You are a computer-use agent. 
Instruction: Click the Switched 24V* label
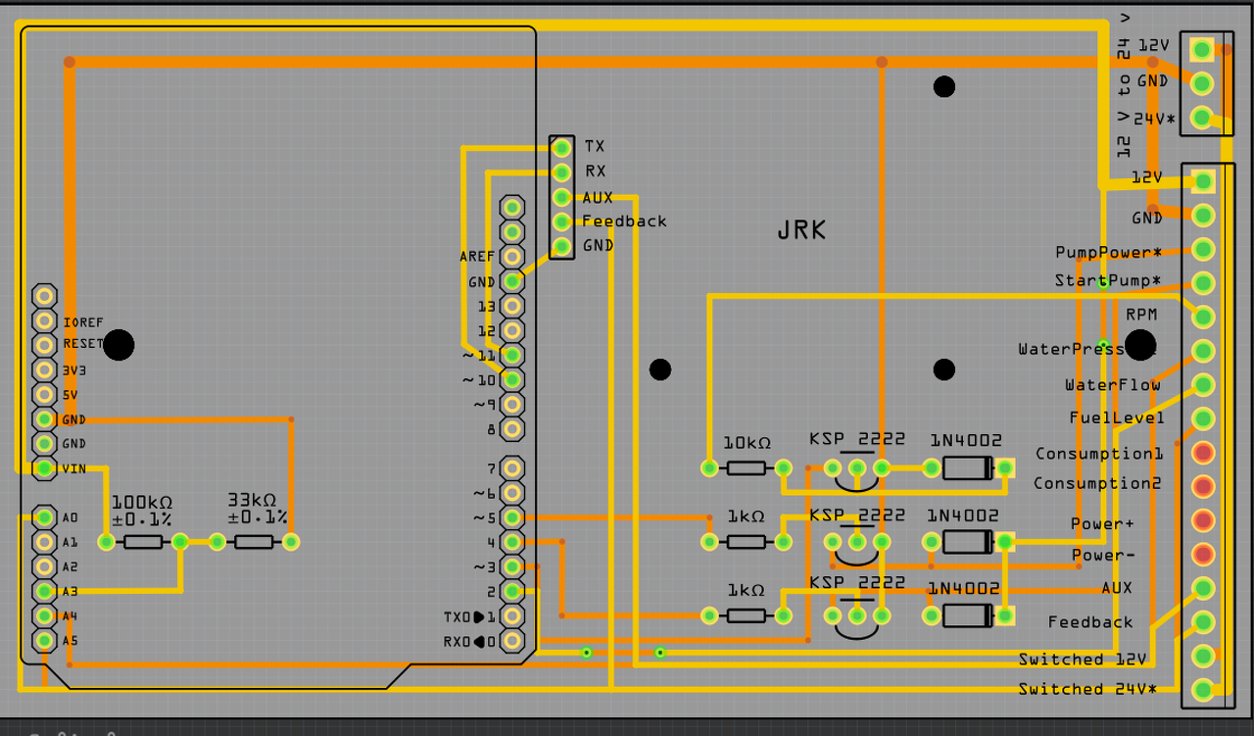[x=1087, y=689]
